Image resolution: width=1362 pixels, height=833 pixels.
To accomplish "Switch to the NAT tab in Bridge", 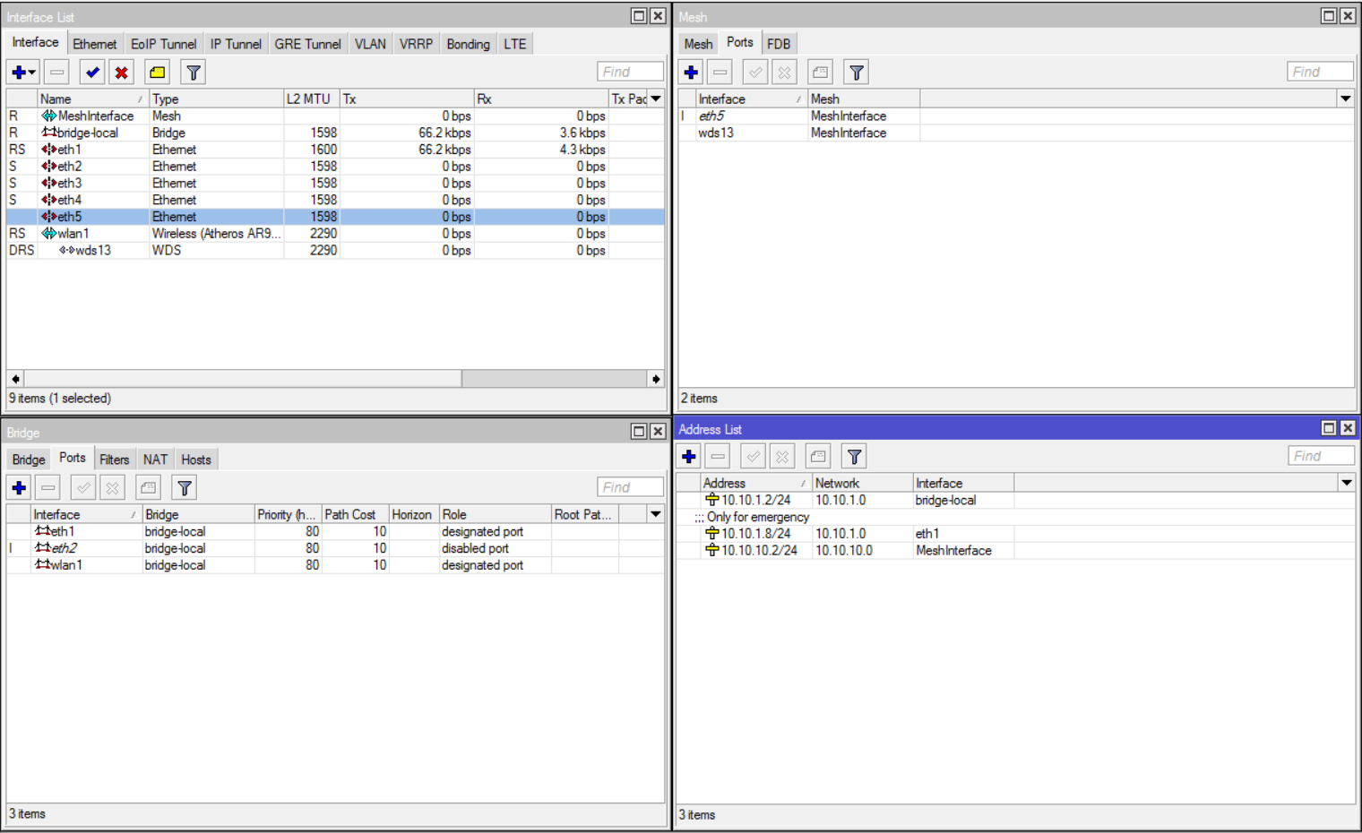I will [155, 459].
